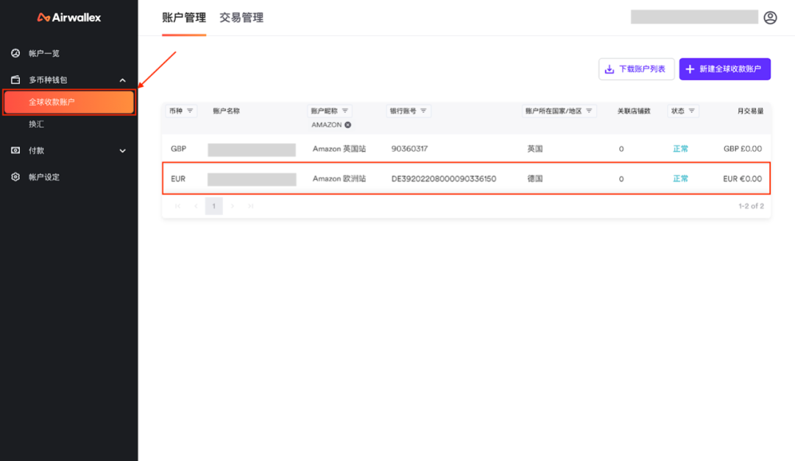Click the user avatar icon top right

pos(770,17)
